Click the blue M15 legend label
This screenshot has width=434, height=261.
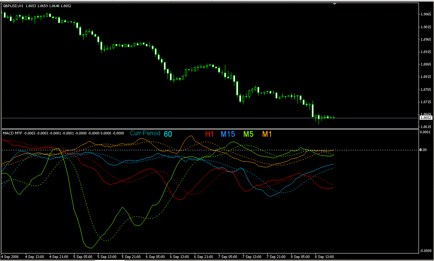coord(228,134)
